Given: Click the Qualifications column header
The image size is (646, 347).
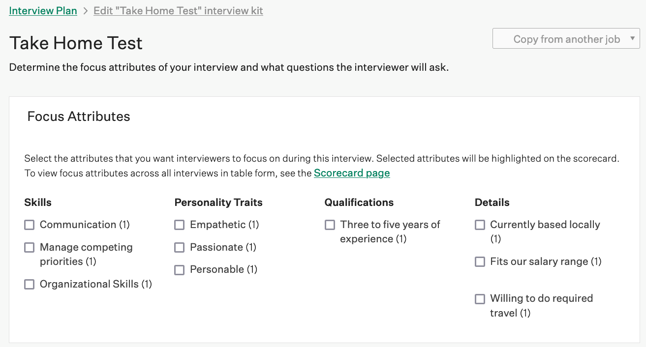Looking at the screenshot, I should tap(359, 202).
